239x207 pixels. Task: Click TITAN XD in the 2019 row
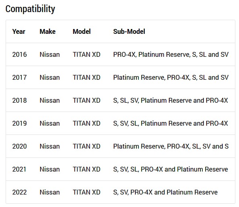point(87,123)
